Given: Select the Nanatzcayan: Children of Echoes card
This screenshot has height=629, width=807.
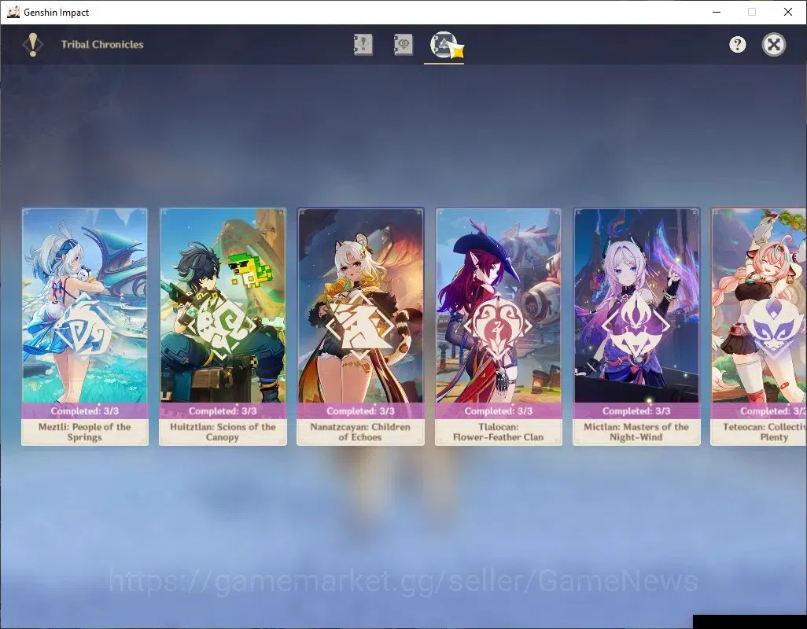Looking at the screenshot, I should click(x=361, y=326).
